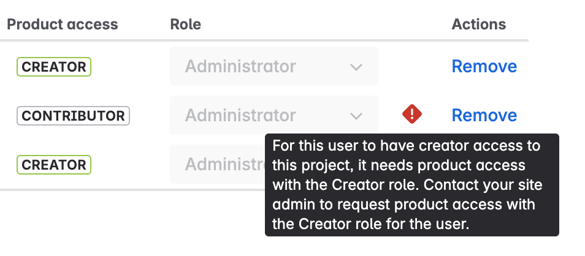585x256 pixels.
Task: Remove the user in the top Creator row
Action: 484,66
